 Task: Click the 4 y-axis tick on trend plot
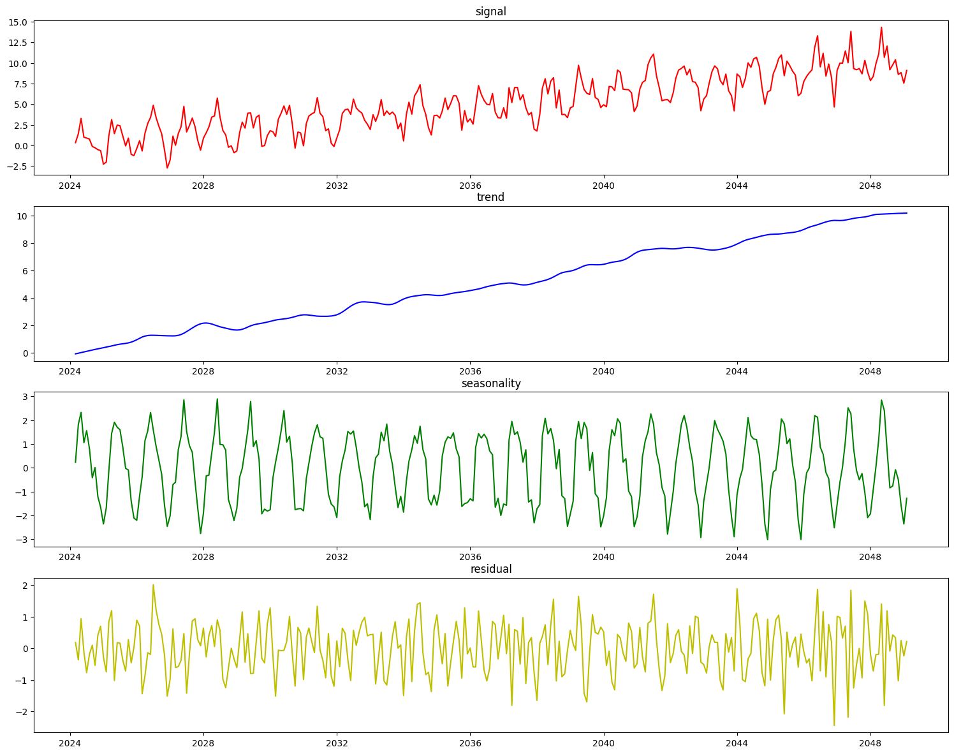25,299
